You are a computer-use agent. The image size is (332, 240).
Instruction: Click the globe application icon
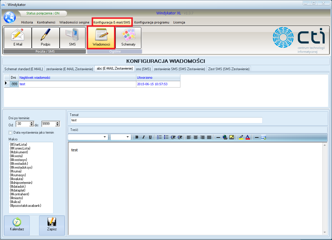click(9, 17)
